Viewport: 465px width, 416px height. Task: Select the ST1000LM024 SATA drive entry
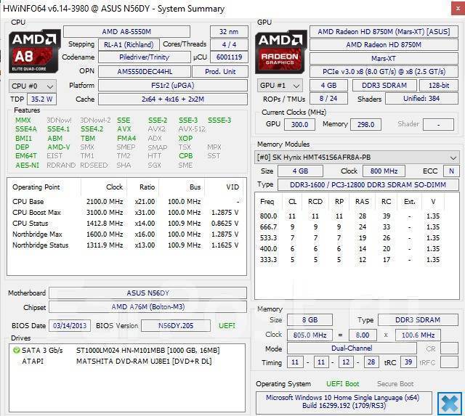(145, 350)
